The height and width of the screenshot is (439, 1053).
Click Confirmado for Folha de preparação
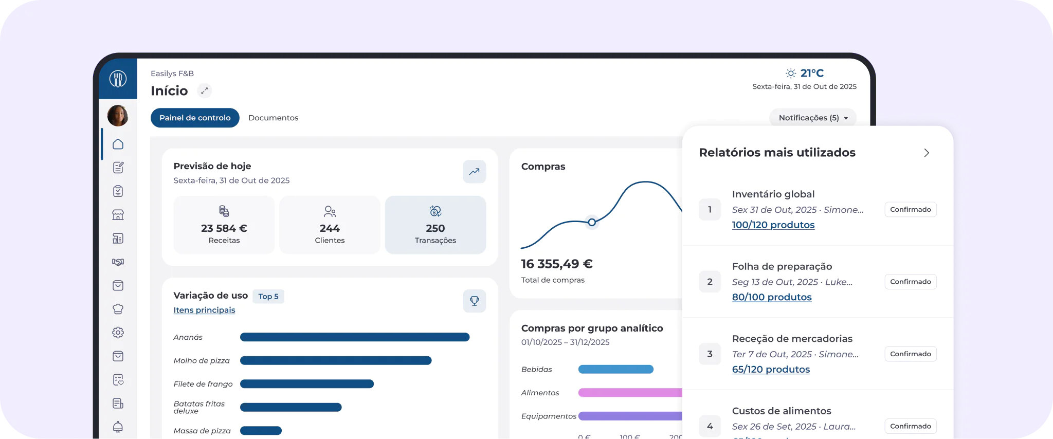click(x=911, y=282)
